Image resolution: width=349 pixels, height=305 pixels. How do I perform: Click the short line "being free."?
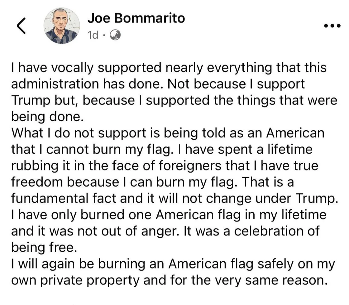44,247
